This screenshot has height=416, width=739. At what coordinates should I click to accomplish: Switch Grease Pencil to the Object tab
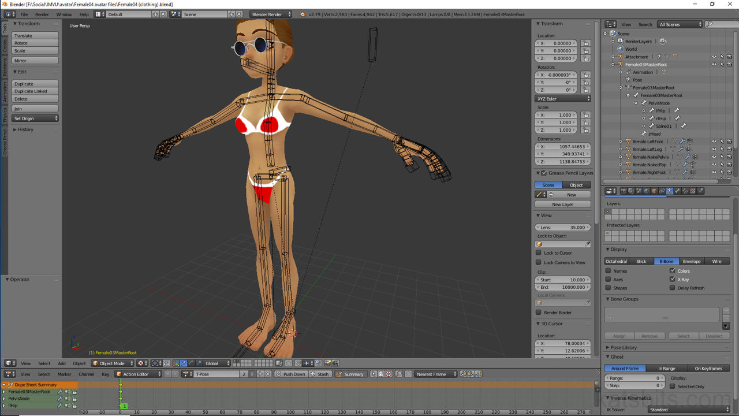point(576,185)
